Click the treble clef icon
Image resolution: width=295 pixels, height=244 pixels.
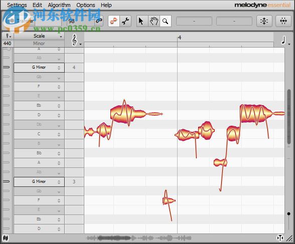point(74,40)
